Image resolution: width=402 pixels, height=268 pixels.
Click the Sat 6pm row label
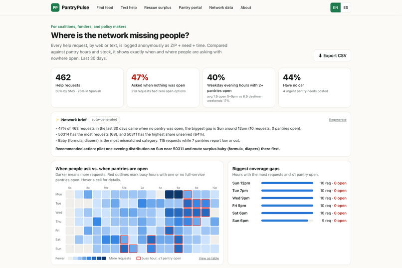[x=240, y=213]
